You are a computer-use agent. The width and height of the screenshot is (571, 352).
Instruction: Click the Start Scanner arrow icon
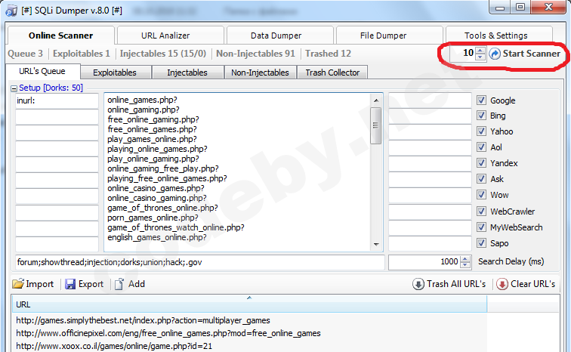pyautogui.click(x=495, y=54)
